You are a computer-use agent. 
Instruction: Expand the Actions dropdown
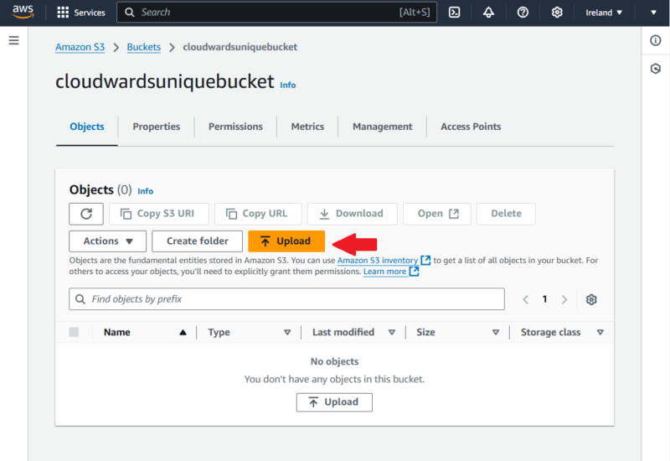[x=108, y=241]
